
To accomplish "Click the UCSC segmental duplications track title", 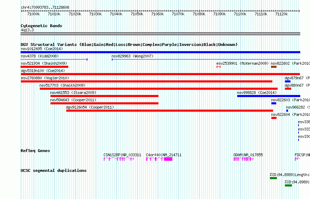I will click(54, 170).
